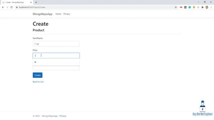Image resolution: width=214 pixels, height=120 pixels.
Task: Open the red 'm' extension icon
Action: (x=181, y=7)
